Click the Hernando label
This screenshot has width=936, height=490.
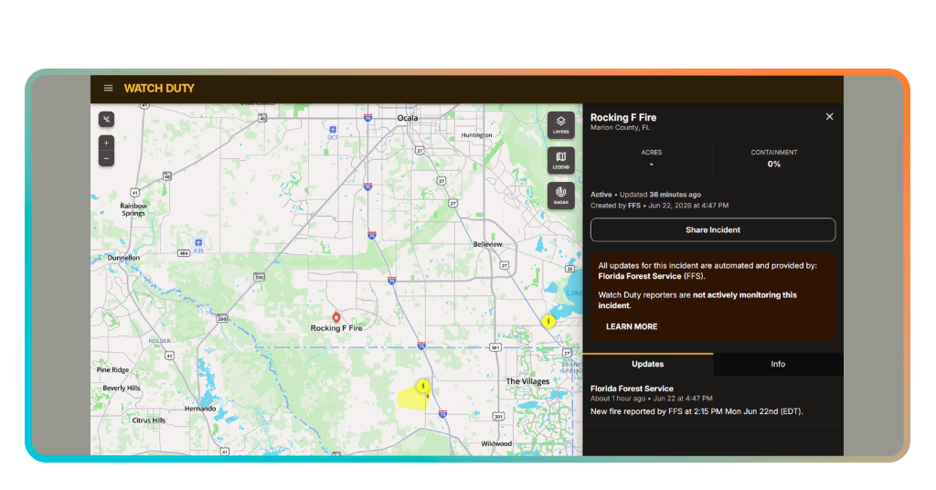tap(200, 409)
